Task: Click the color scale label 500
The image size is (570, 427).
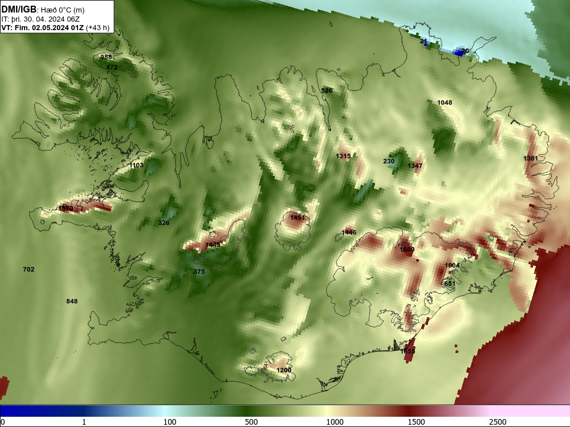Action: click(x=251, y=422)
